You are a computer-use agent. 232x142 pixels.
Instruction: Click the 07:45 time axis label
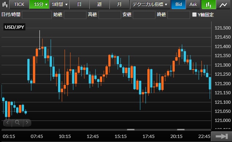click(x=37, y=137)
